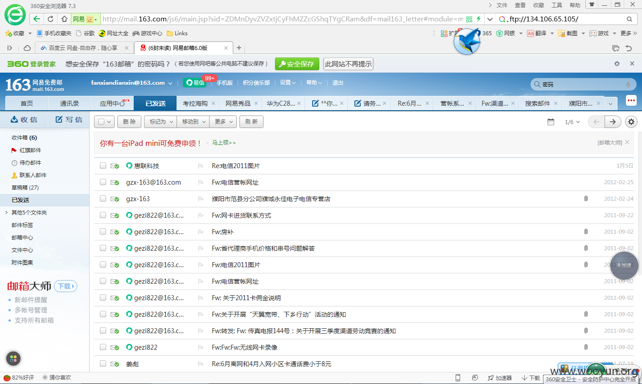Screen dimensions: 642x384
Task: Toggle the select-all checkbox in toolbar
Action: point(101,122)
